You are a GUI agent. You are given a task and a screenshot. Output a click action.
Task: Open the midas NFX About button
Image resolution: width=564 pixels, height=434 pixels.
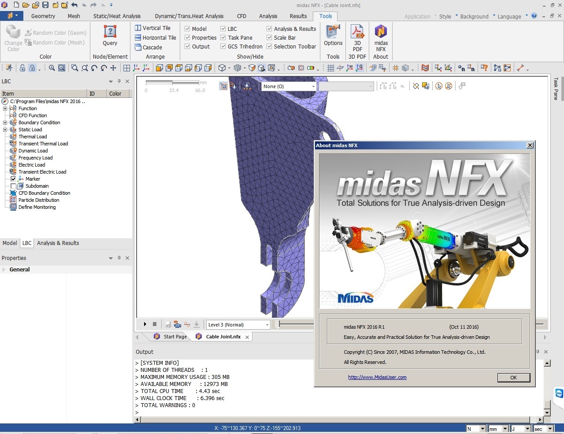[x=381, y=38]
